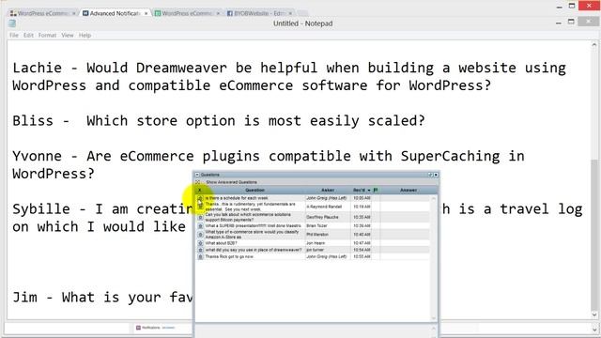Click asker name 'Jon Hearn'
This screenshot has width=601, height=338.
316,243
